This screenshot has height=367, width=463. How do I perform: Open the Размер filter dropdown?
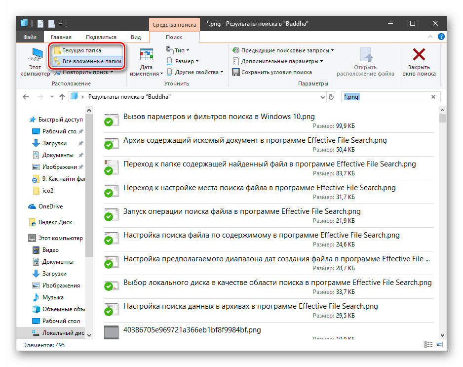pos(183,61)
